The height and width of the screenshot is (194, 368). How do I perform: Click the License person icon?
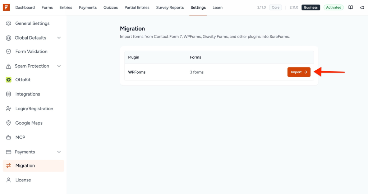[9, 180]
